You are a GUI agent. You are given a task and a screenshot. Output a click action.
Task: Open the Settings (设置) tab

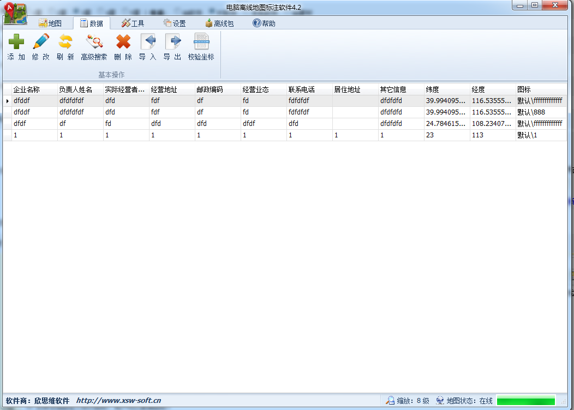pos(174,23)
